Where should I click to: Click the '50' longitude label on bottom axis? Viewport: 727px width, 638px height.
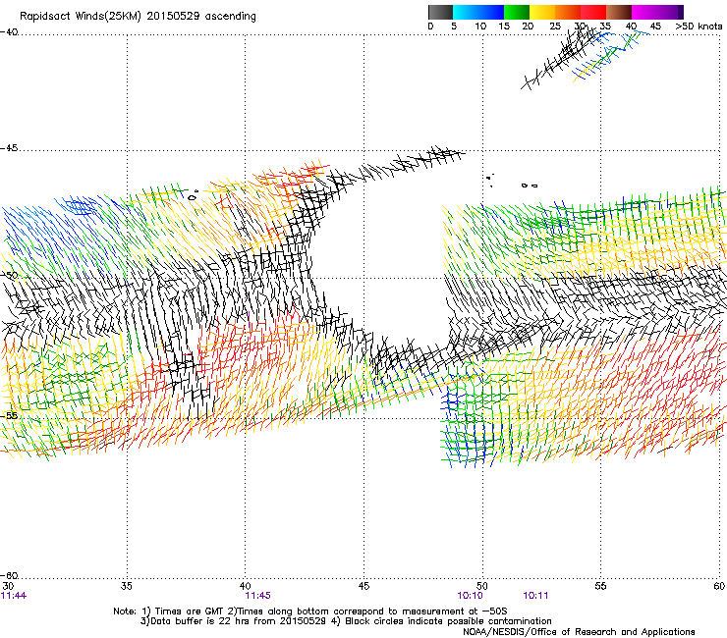point(482,586)
